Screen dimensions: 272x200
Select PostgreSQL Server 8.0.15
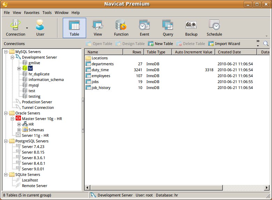(33, 152)
